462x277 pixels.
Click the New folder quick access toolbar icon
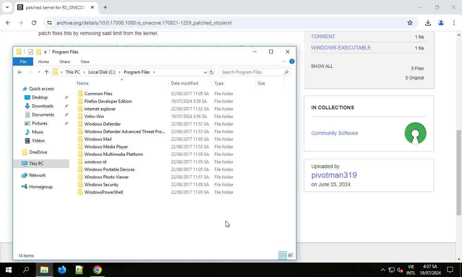coord(39,52)
